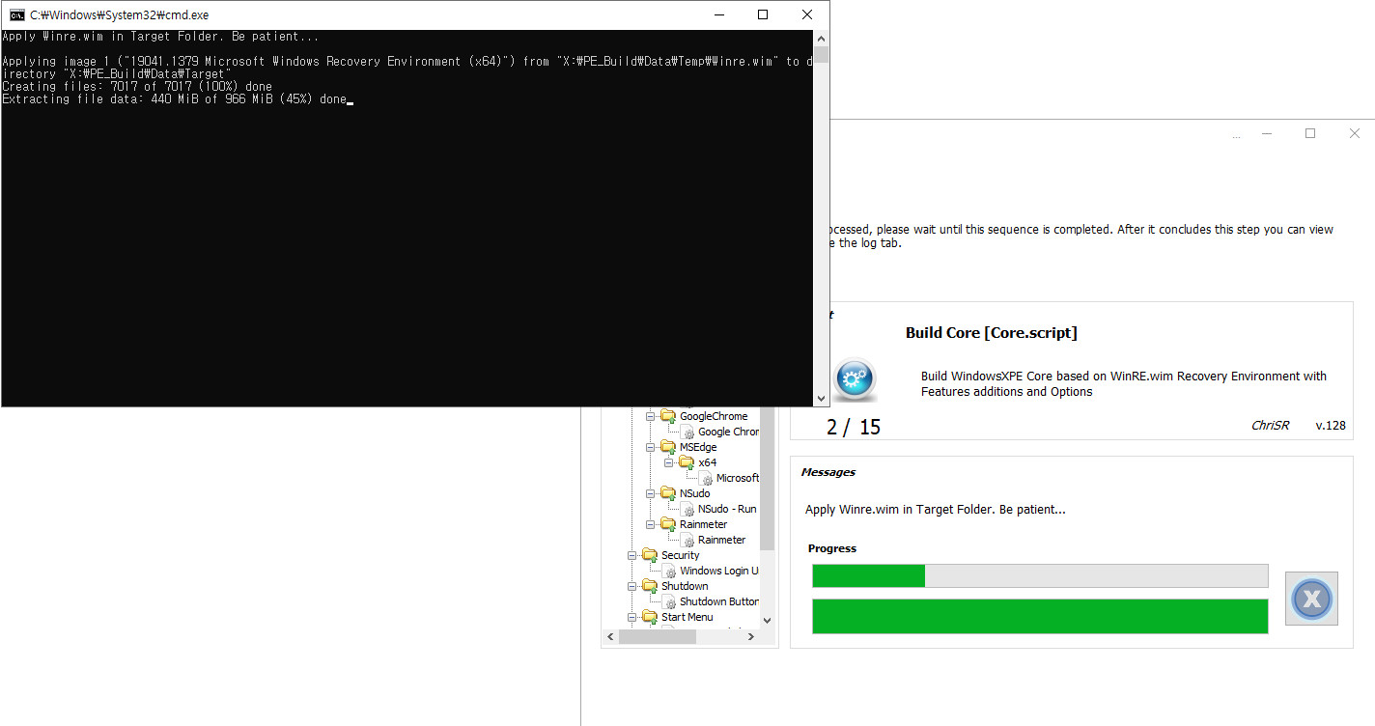Image resolution: width=1375 pixels, height=726 pixels.
Task: Click the Microsoft script file icon
Action: point(706,479)
